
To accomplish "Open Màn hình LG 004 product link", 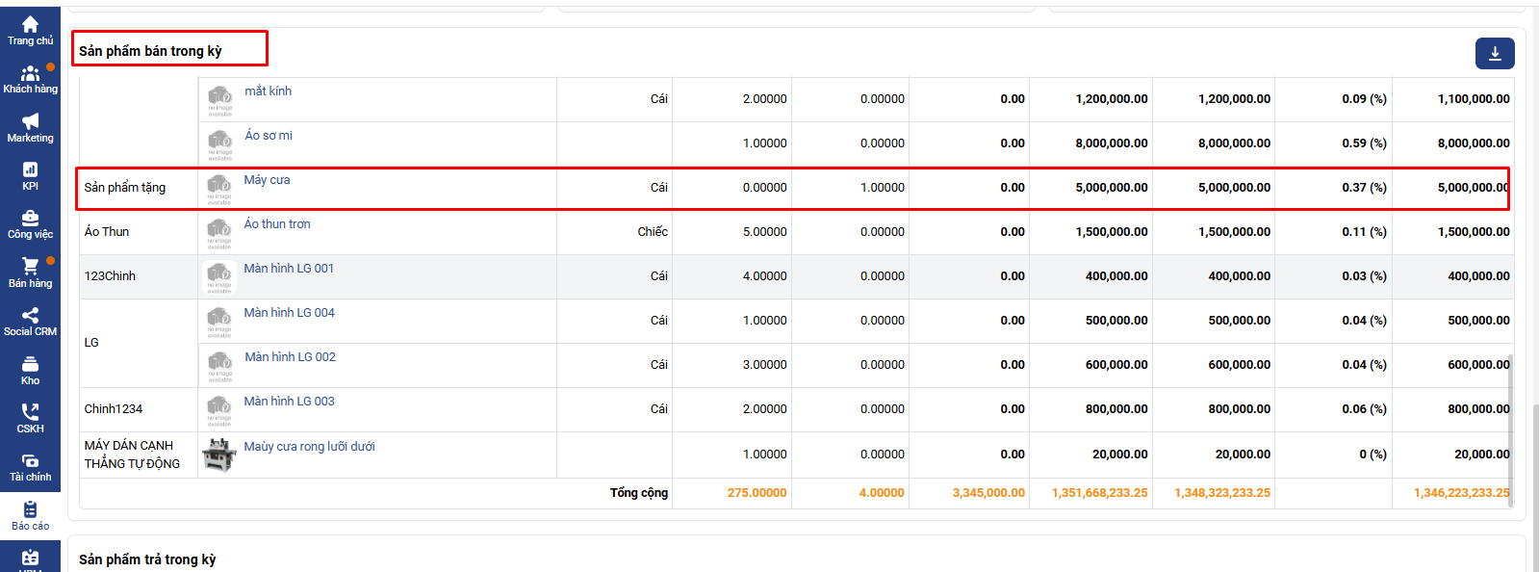I will [289, 313].
